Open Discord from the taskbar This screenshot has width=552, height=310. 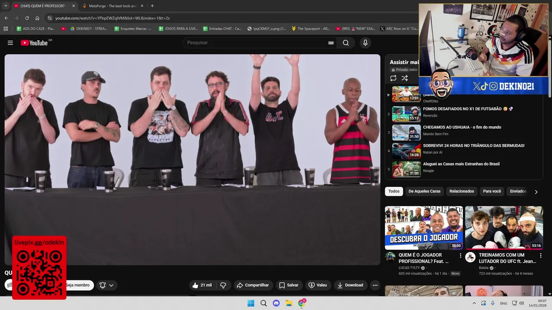[276, 303]
